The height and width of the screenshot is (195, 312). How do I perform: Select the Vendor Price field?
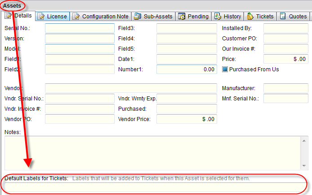(187, 119)
